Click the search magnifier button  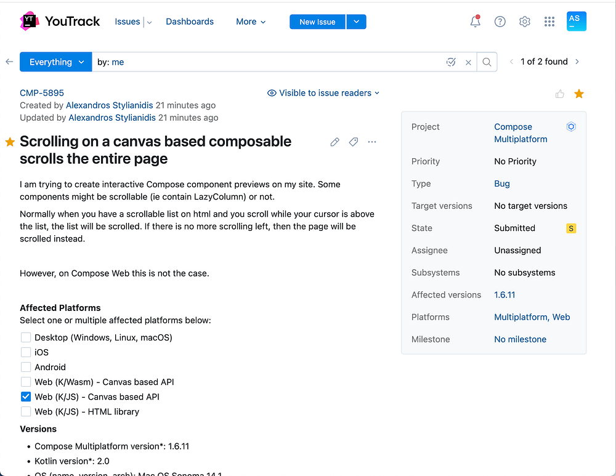pos(487,62)
